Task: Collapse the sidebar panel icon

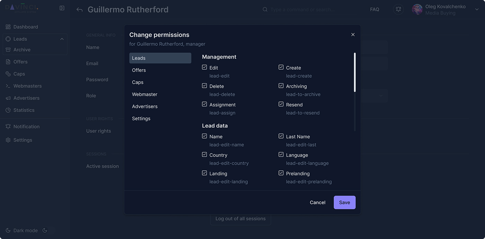Action: (62, 8)
